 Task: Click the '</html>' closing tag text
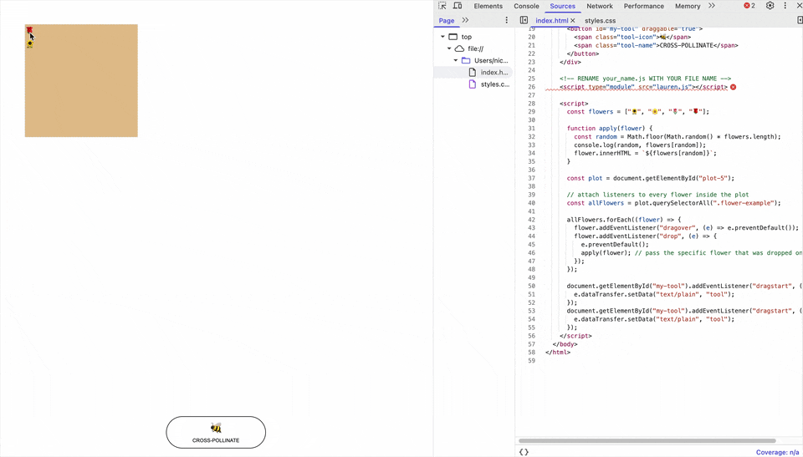pyautogui.click(x=558, y=352)
